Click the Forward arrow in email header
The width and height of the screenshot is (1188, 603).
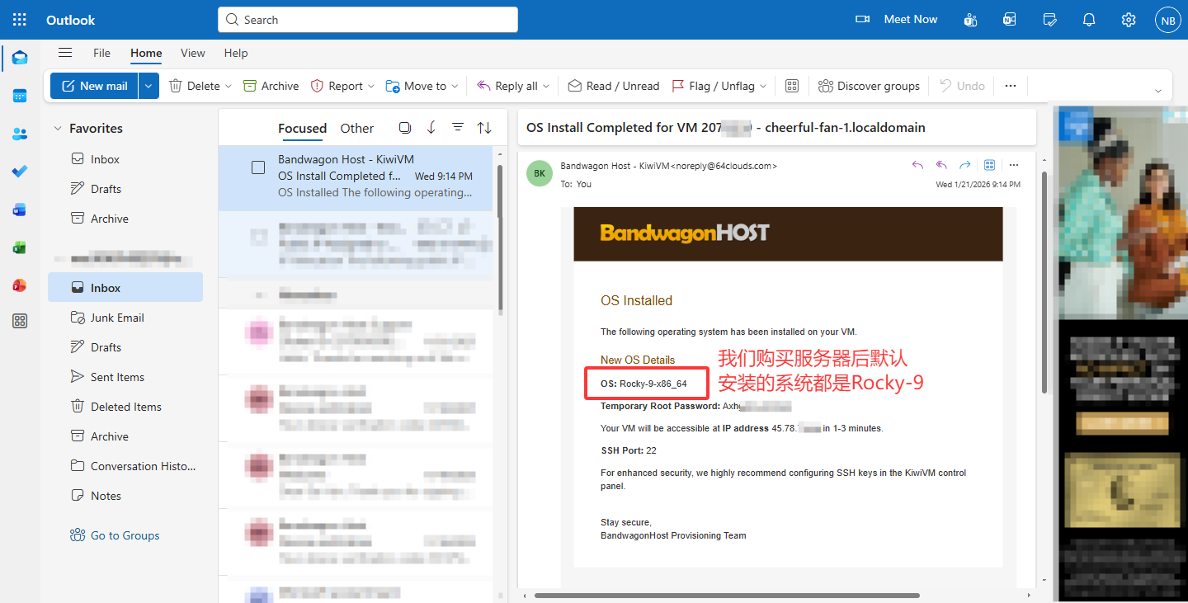coord(964,165)
